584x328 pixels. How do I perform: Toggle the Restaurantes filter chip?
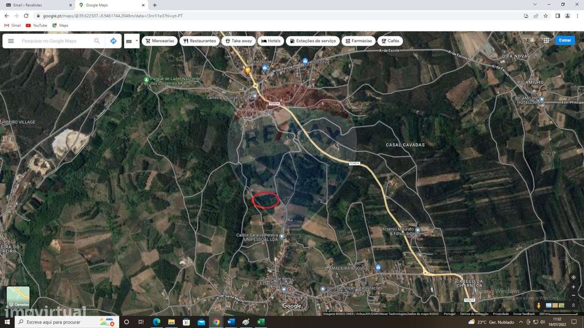(x=199, y=41)
